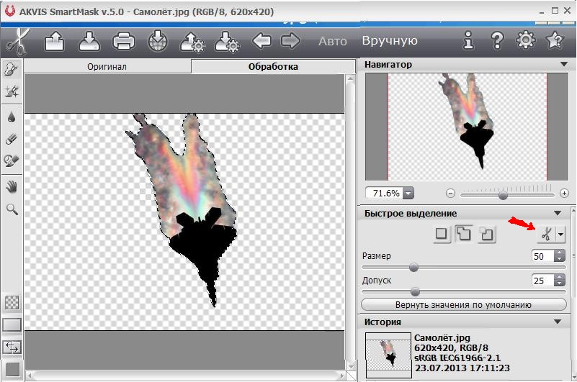577x382 pixels.
Task: Open the Оригинал tab
Action: point(107,67)
